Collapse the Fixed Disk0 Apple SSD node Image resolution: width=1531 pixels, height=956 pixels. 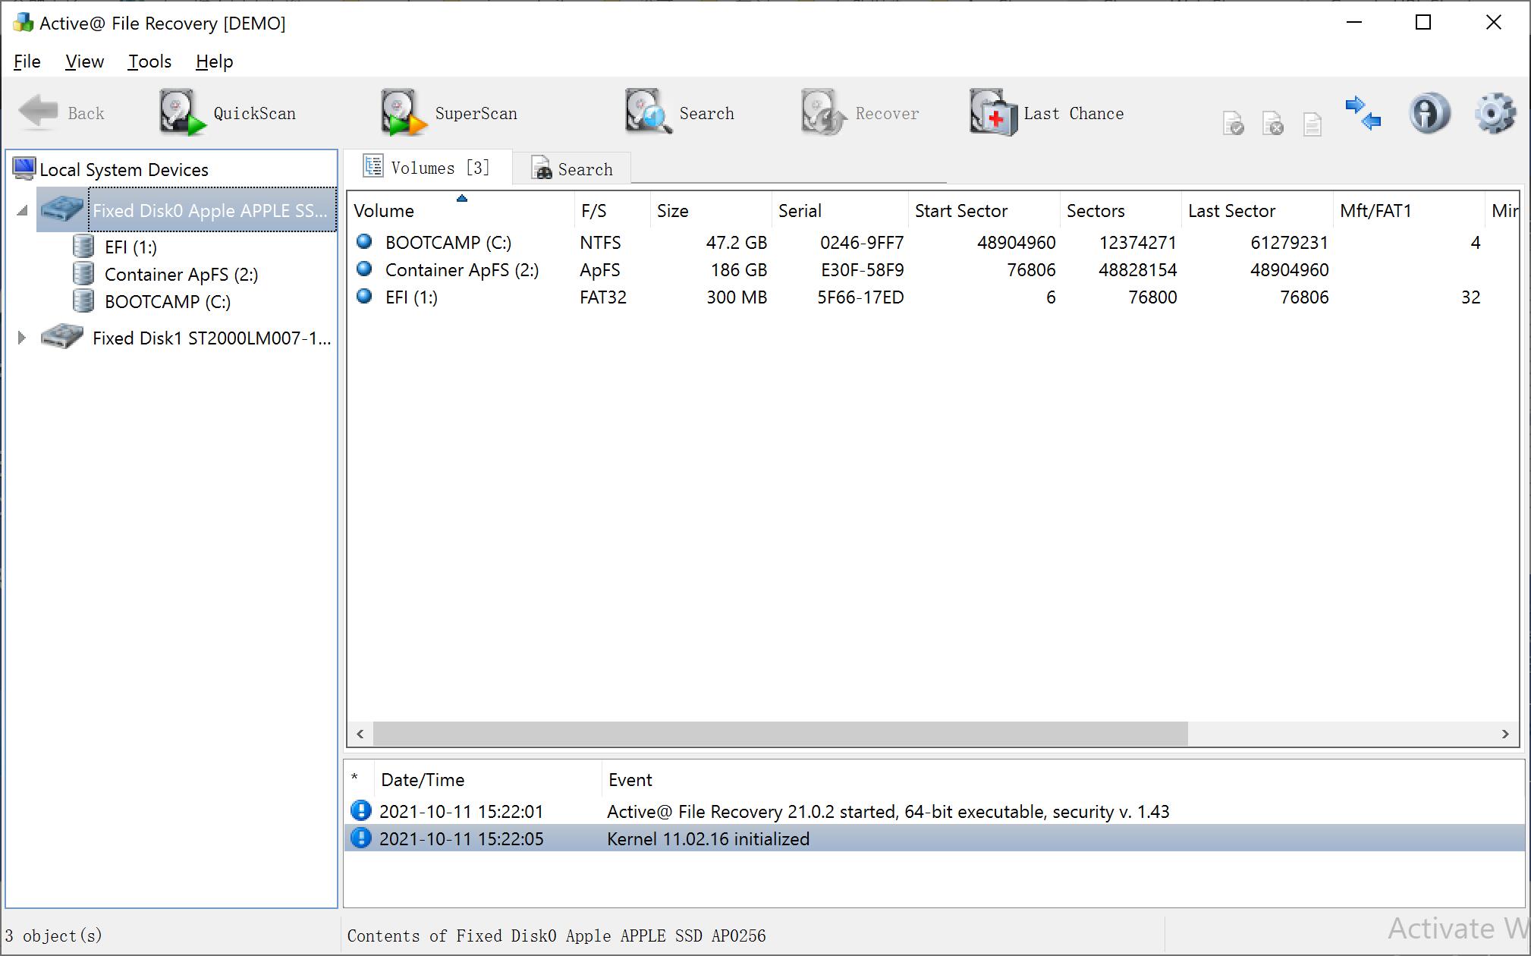21,210
